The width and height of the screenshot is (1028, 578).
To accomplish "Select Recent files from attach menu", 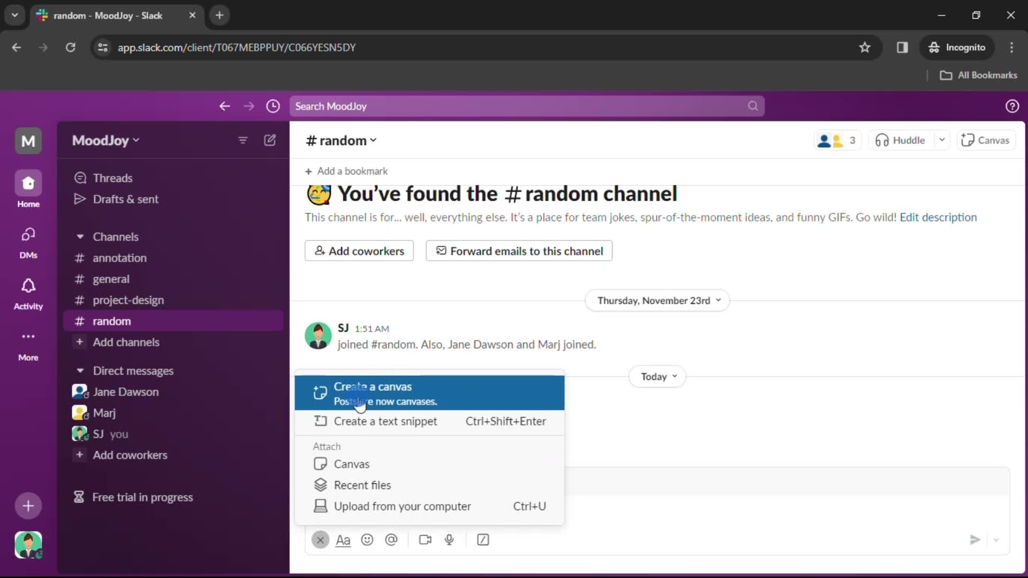I will click(x=429, y=485).
